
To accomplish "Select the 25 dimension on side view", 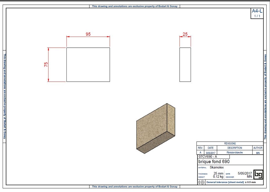I will pyautogui.click(x=185, y=34).
